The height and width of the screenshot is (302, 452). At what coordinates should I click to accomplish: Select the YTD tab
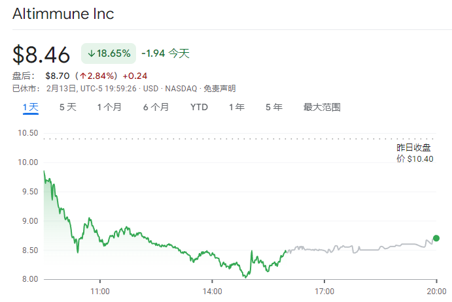[x=199, y=107]
